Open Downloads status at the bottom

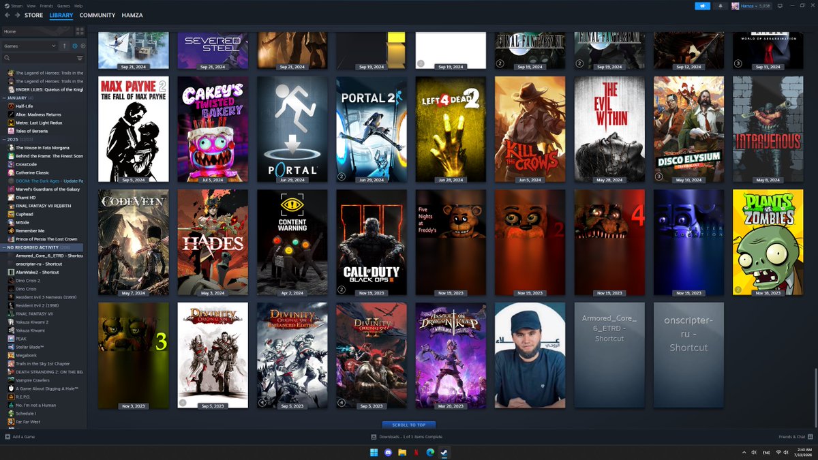(407, 436)
